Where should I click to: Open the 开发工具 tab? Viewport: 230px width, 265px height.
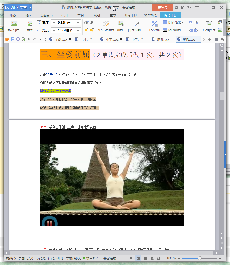coord(130,15)
